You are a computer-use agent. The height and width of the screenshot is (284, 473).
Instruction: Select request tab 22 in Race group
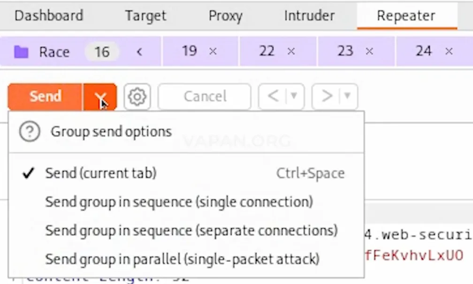(x=267, y=51)
